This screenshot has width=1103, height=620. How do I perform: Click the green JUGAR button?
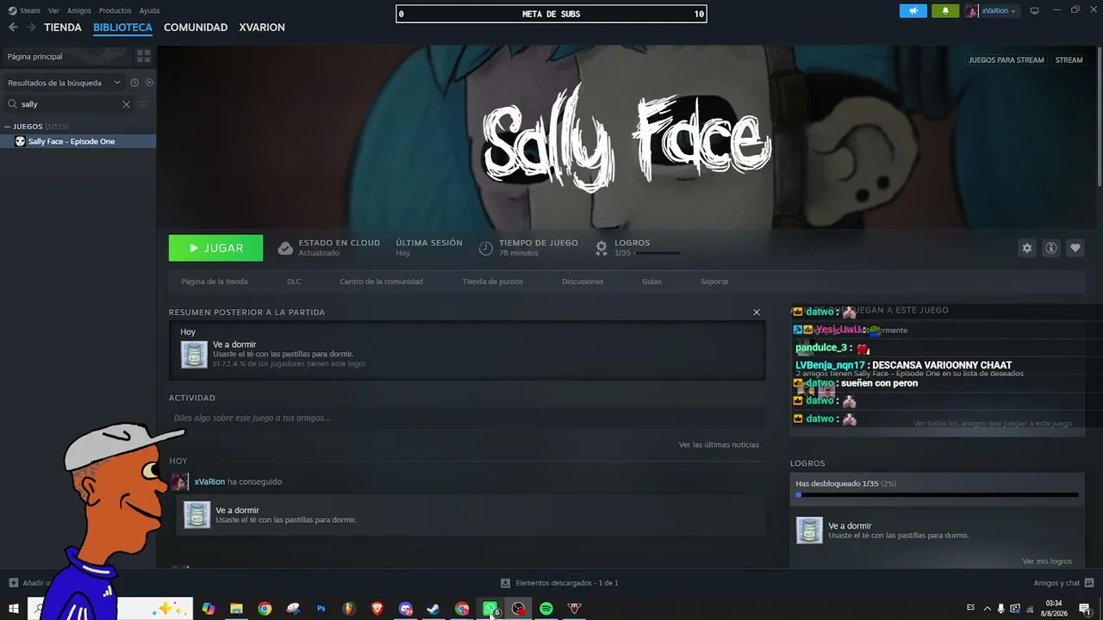click(215, 248)
